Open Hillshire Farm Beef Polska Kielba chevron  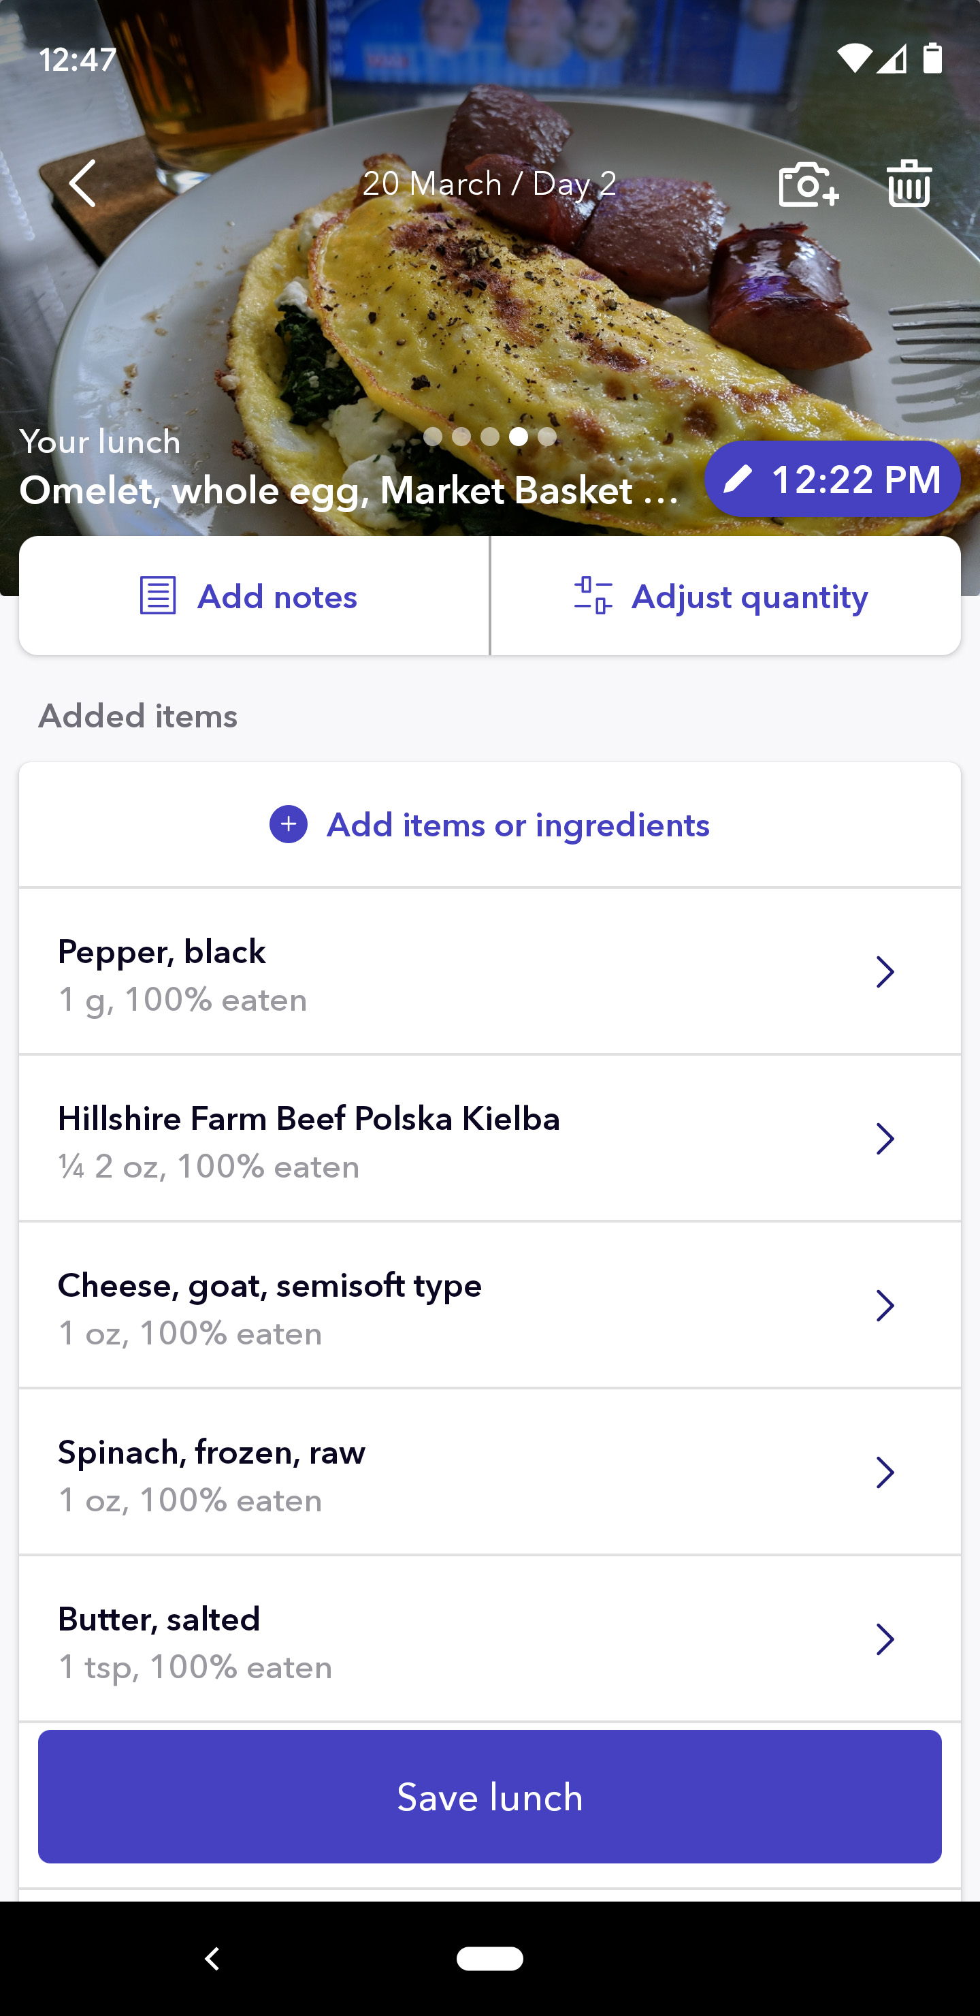pyautogui.click(x=885, y=1139)
